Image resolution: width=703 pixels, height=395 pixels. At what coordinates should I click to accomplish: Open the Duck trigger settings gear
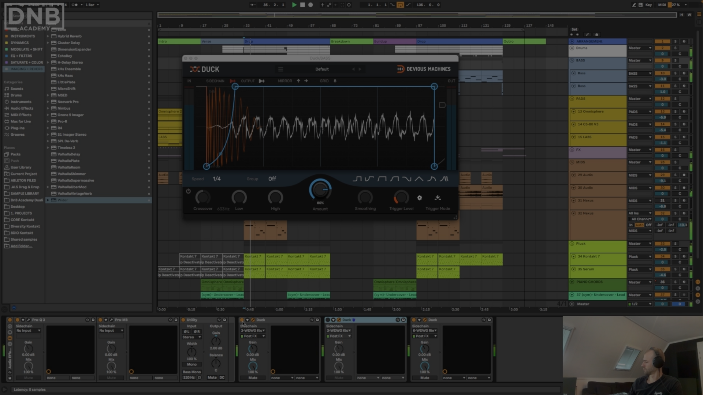coord(420,198)
